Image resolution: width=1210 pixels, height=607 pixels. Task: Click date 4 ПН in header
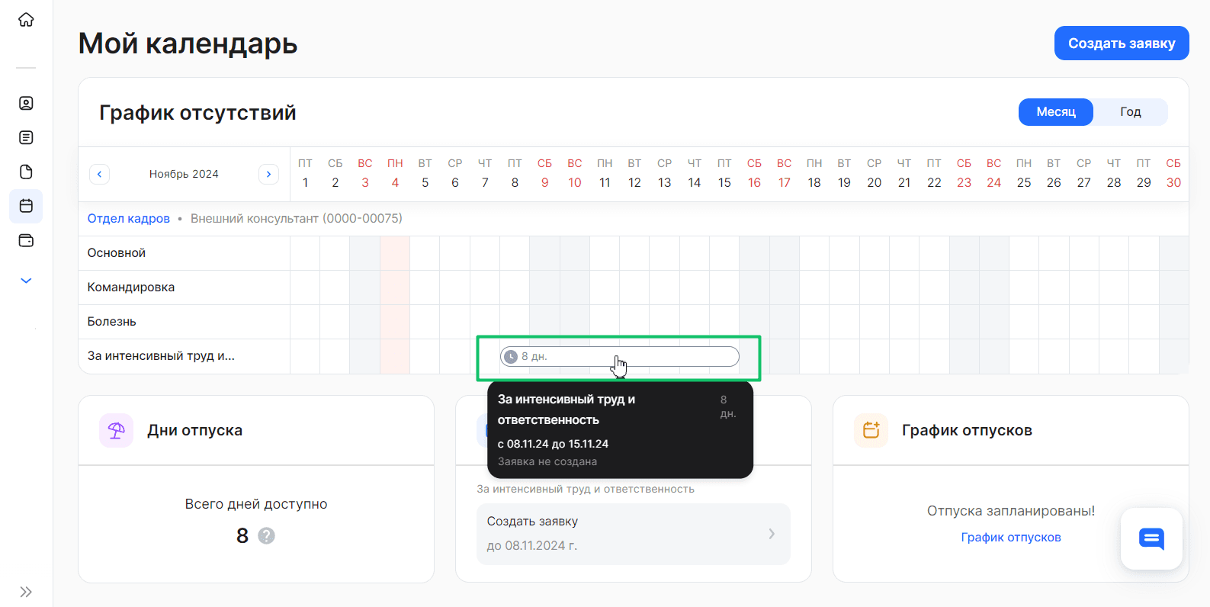pyautogui.click(x=395, y=174)
